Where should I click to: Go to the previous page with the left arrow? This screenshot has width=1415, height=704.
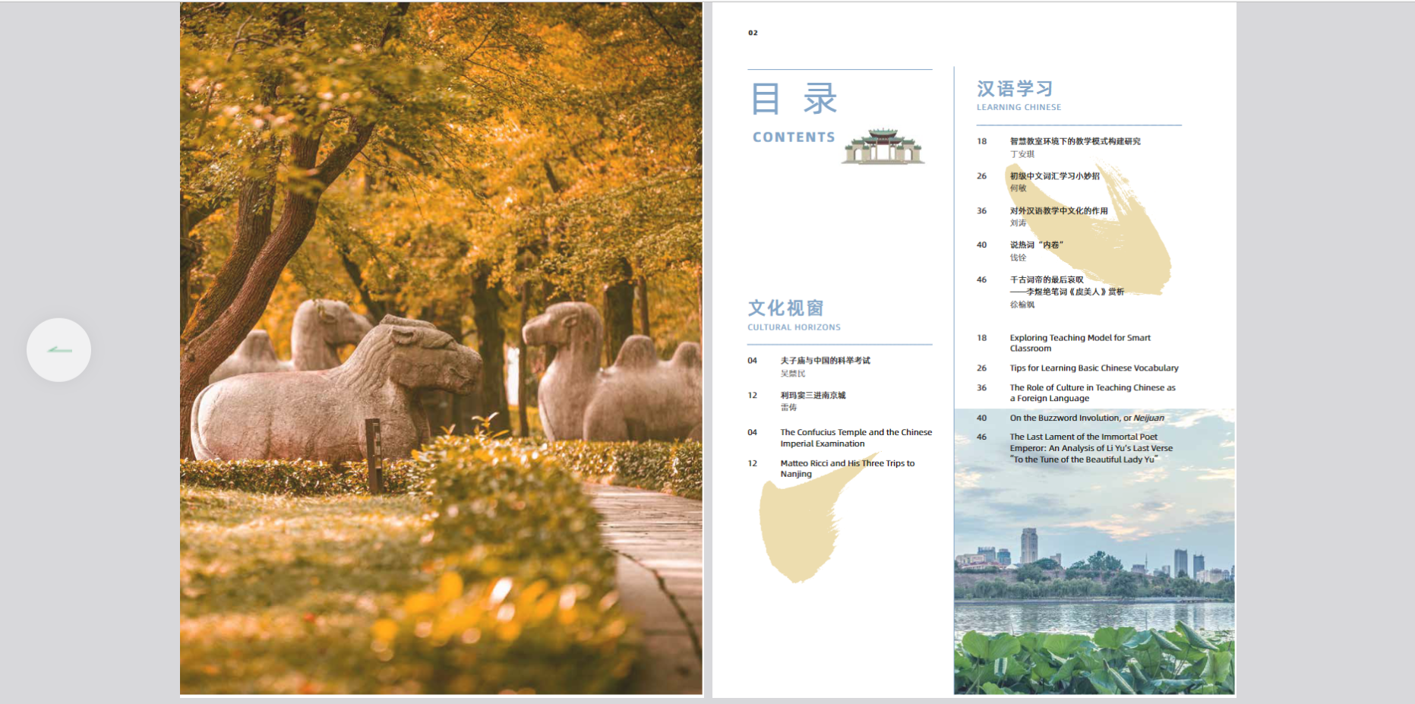[58, 350]
